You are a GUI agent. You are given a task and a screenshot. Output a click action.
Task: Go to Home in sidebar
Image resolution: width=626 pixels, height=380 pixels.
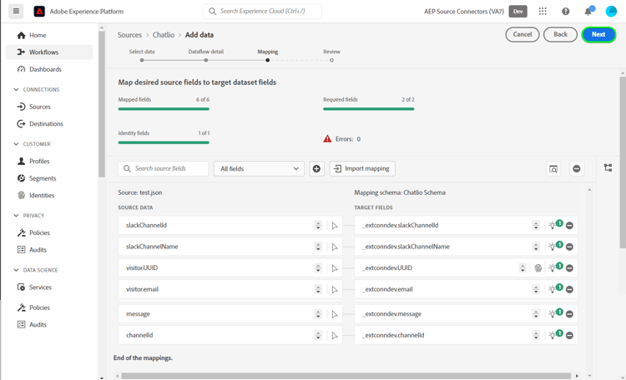point(38,35)
